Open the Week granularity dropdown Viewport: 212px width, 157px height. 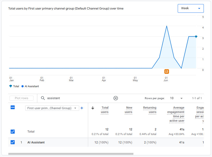191,8
